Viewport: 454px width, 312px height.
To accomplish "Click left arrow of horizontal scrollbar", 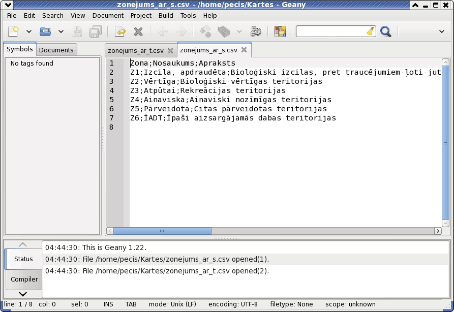I will (110, 231).
